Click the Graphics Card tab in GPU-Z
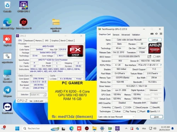The height and width of the screenshot is (132, 177). (104, 34)
